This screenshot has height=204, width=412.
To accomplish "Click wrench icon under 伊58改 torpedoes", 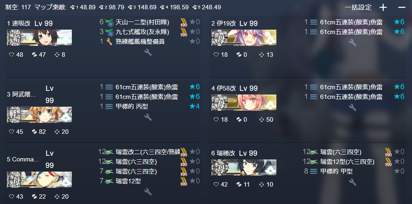I will [x=352, y=107].
